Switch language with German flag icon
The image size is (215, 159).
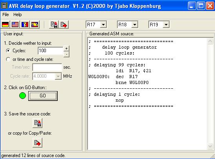pos(5,25)
